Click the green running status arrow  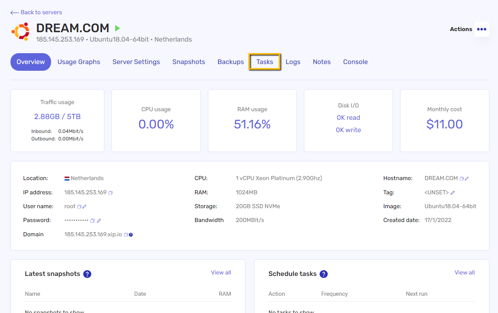[117, 28]
